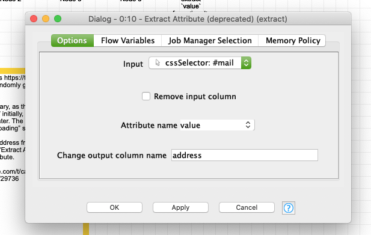Screen dimensions: 371x235
Task: Open the Memory Policy tab
Action: point(293,40)
